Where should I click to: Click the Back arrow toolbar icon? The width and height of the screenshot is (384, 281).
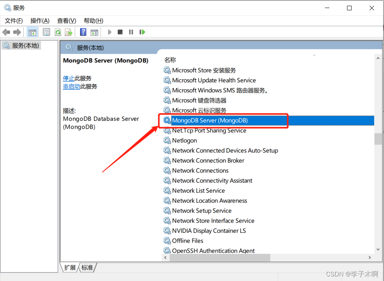pos(6,32)
